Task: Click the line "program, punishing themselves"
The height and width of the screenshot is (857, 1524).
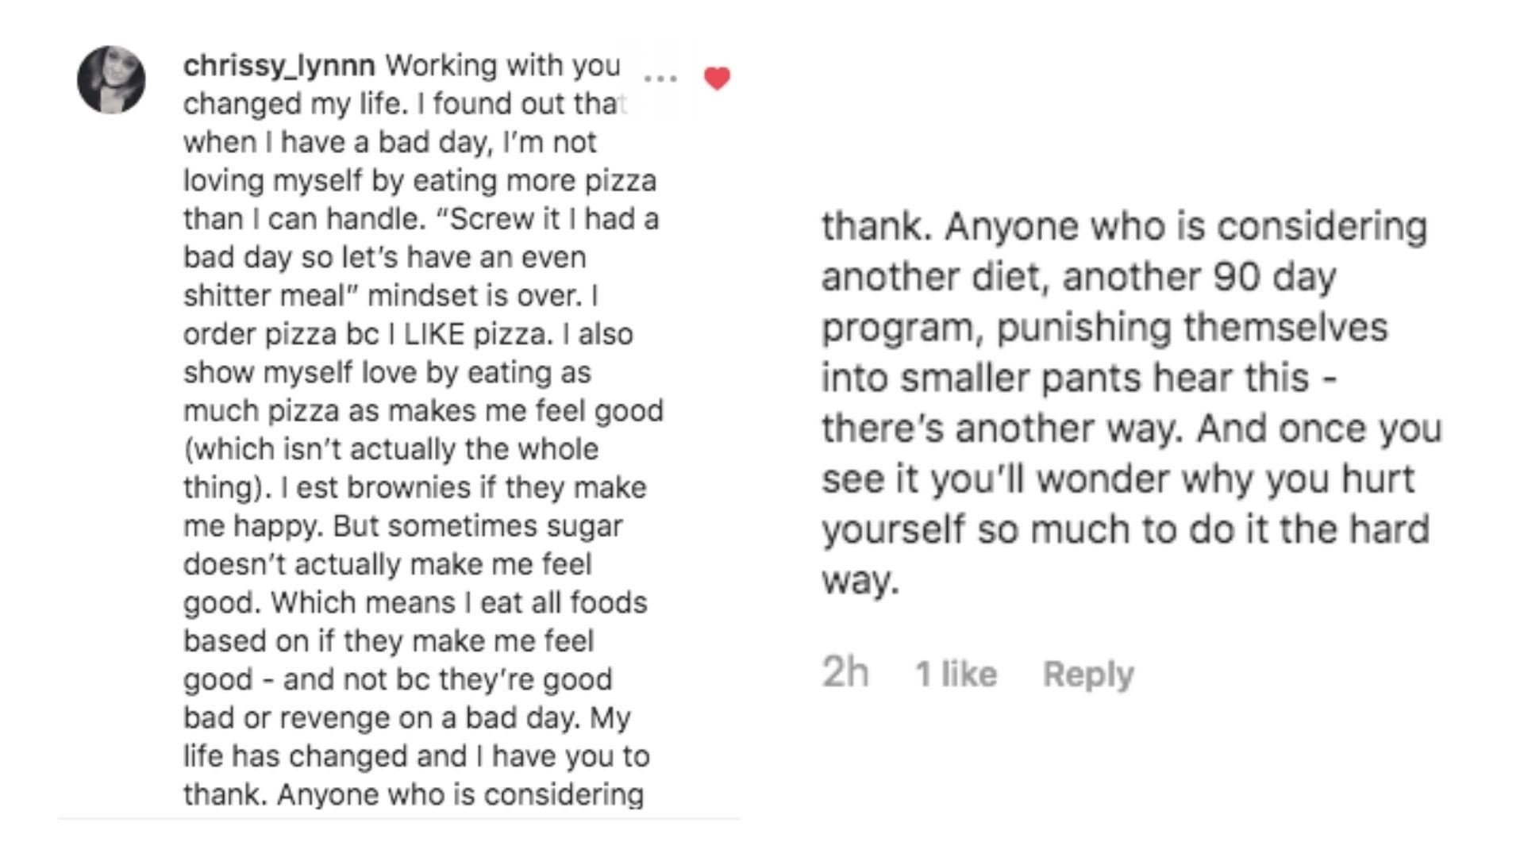Action: [x=1104, y=328]
